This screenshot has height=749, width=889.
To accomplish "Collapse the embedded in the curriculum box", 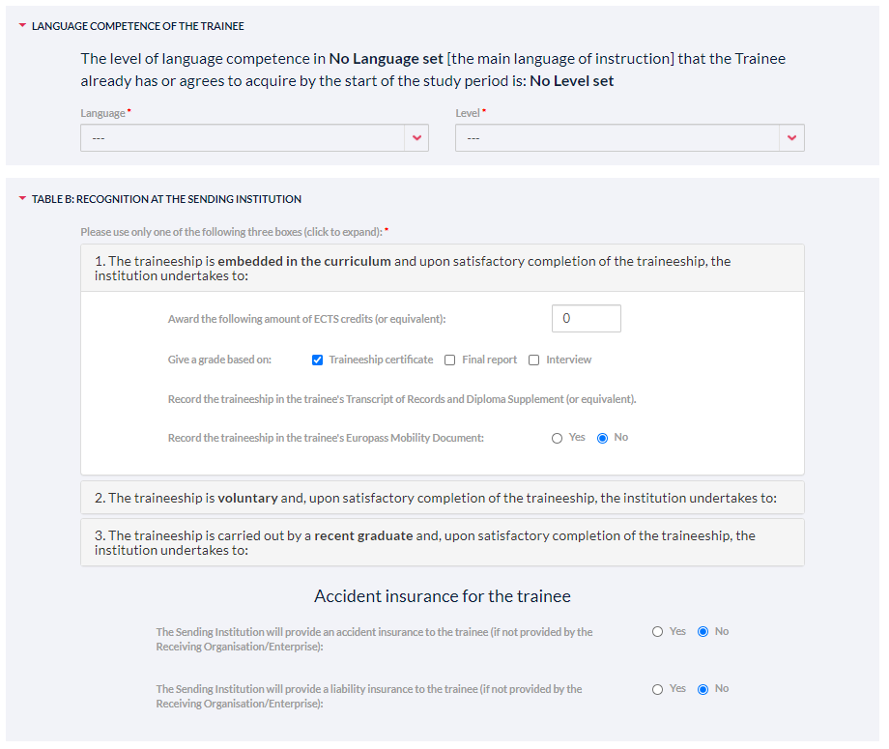I will point(442,269).
